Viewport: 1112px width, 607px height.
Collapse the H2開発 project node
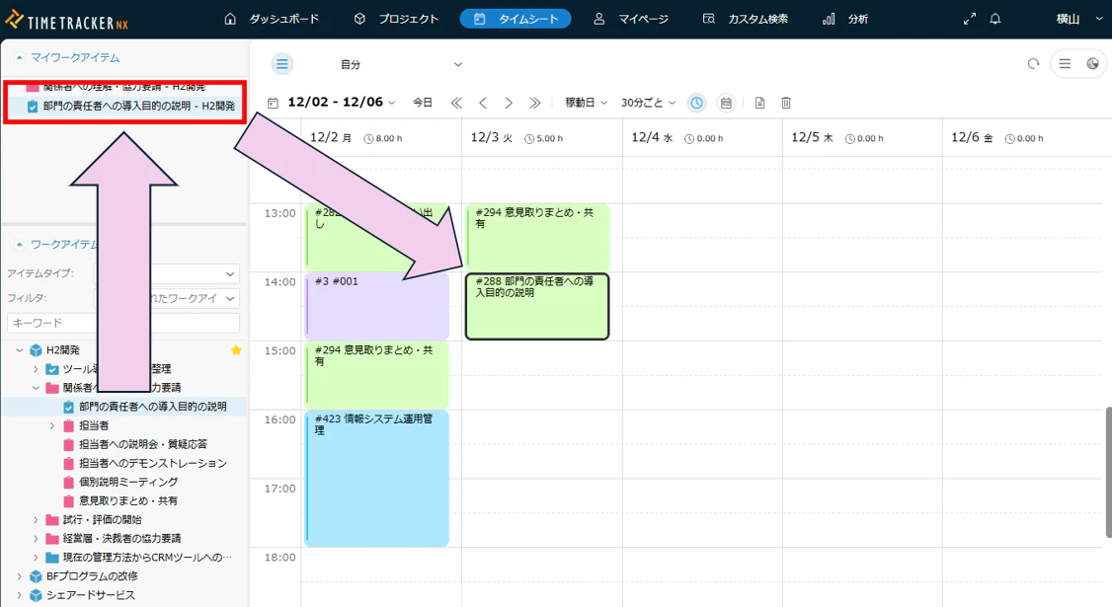pyautogui.click(x=20, y=350)
